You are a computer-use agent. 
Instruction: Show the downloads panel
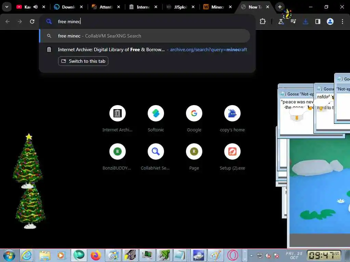[x=306, y=21]
